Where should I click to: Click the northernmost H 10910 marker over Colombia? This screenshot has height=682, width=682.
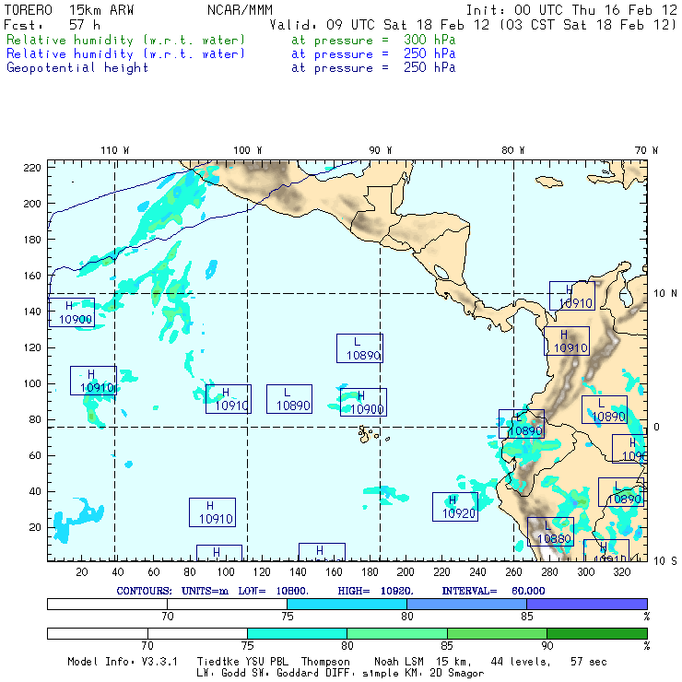[x=571, y=296]
